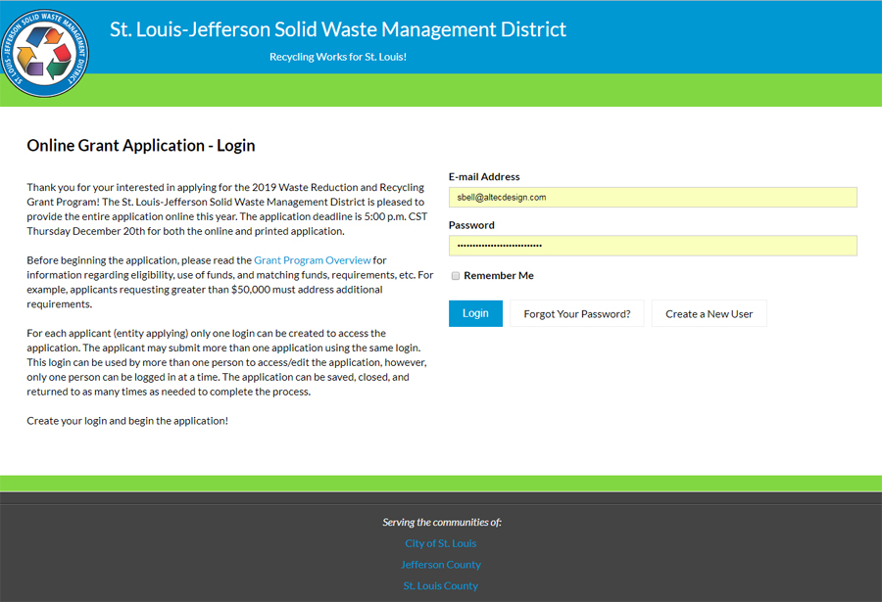The width and height of the screenshot is (882, 602).
Task: Click the 'Password' field label
Action: [471, 225]
